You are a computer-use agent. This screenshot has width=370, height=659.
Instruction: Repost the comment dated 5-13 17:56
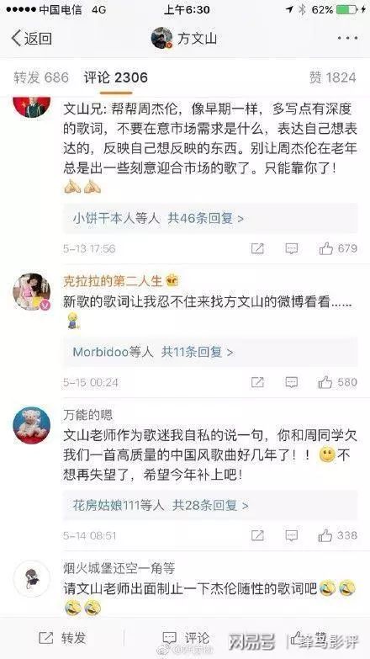[x=257, y=248]
